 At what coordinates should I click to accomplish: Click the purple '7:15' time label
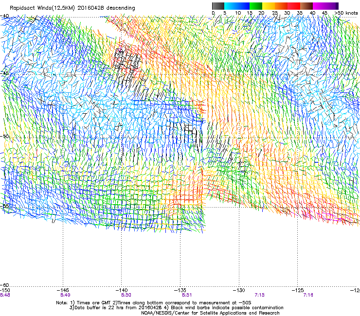260,295
